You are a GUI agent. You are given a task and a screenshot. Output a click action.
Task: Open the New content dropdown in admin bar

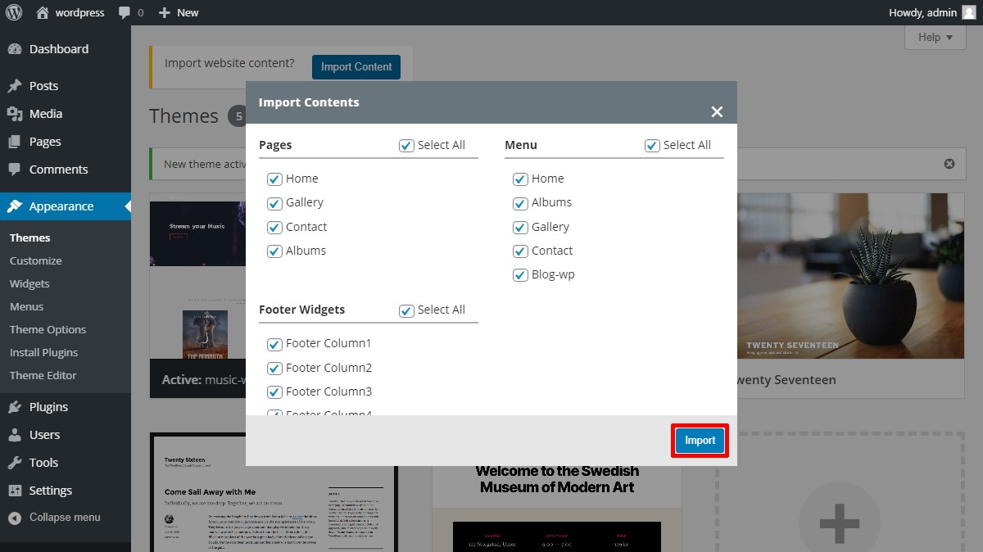(179, 12)
